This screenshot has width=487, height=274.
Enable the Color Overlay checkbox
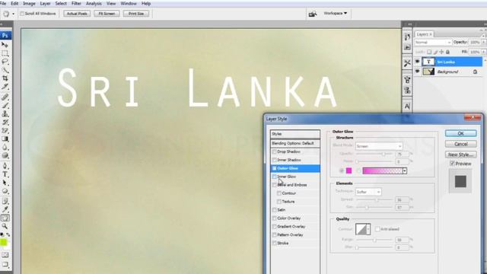pyautogui.click(x=274, y=218)
